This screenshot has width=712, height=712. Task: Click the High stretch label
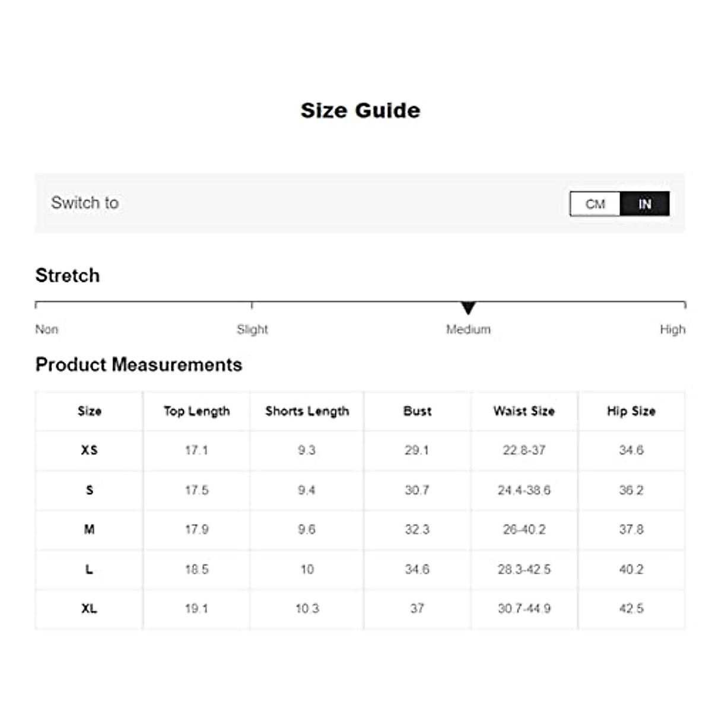tap(672, 329)
